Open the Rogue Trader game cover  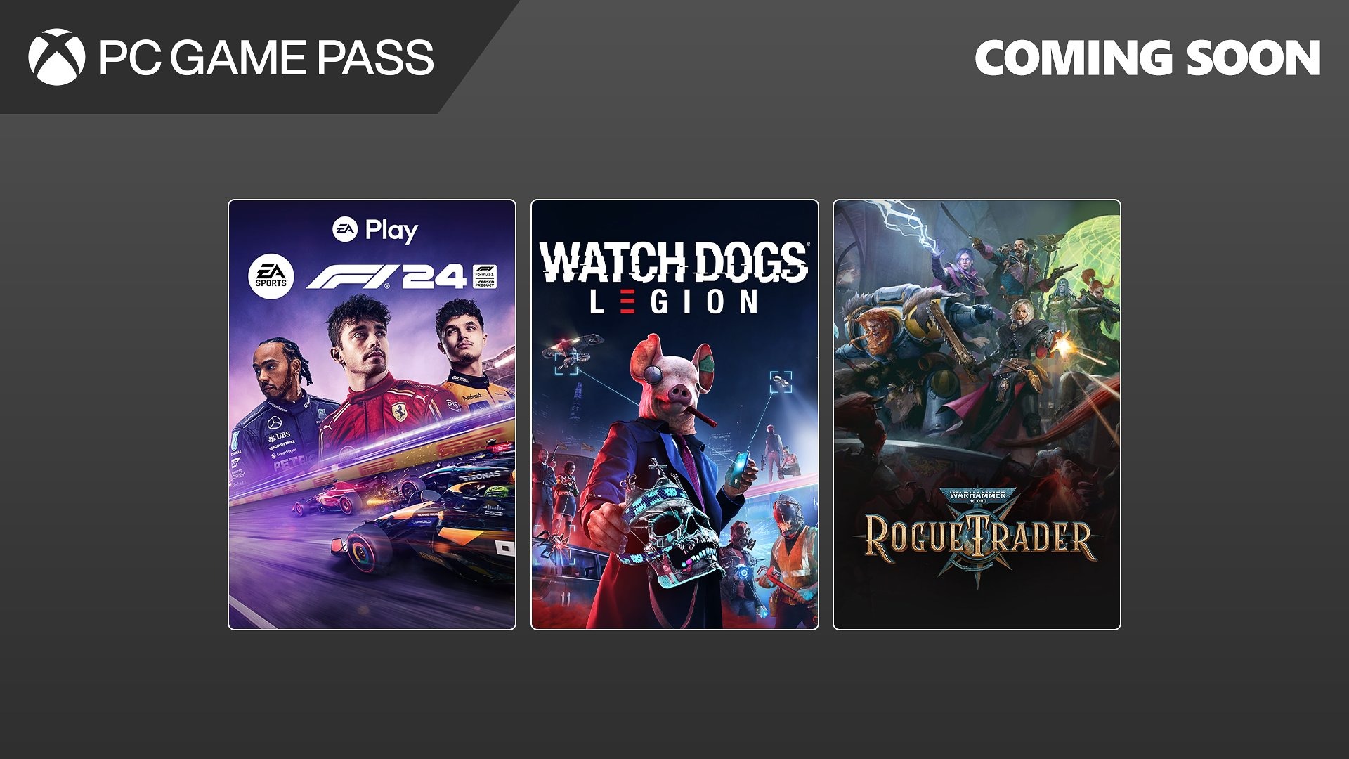(x=977, y=415)
